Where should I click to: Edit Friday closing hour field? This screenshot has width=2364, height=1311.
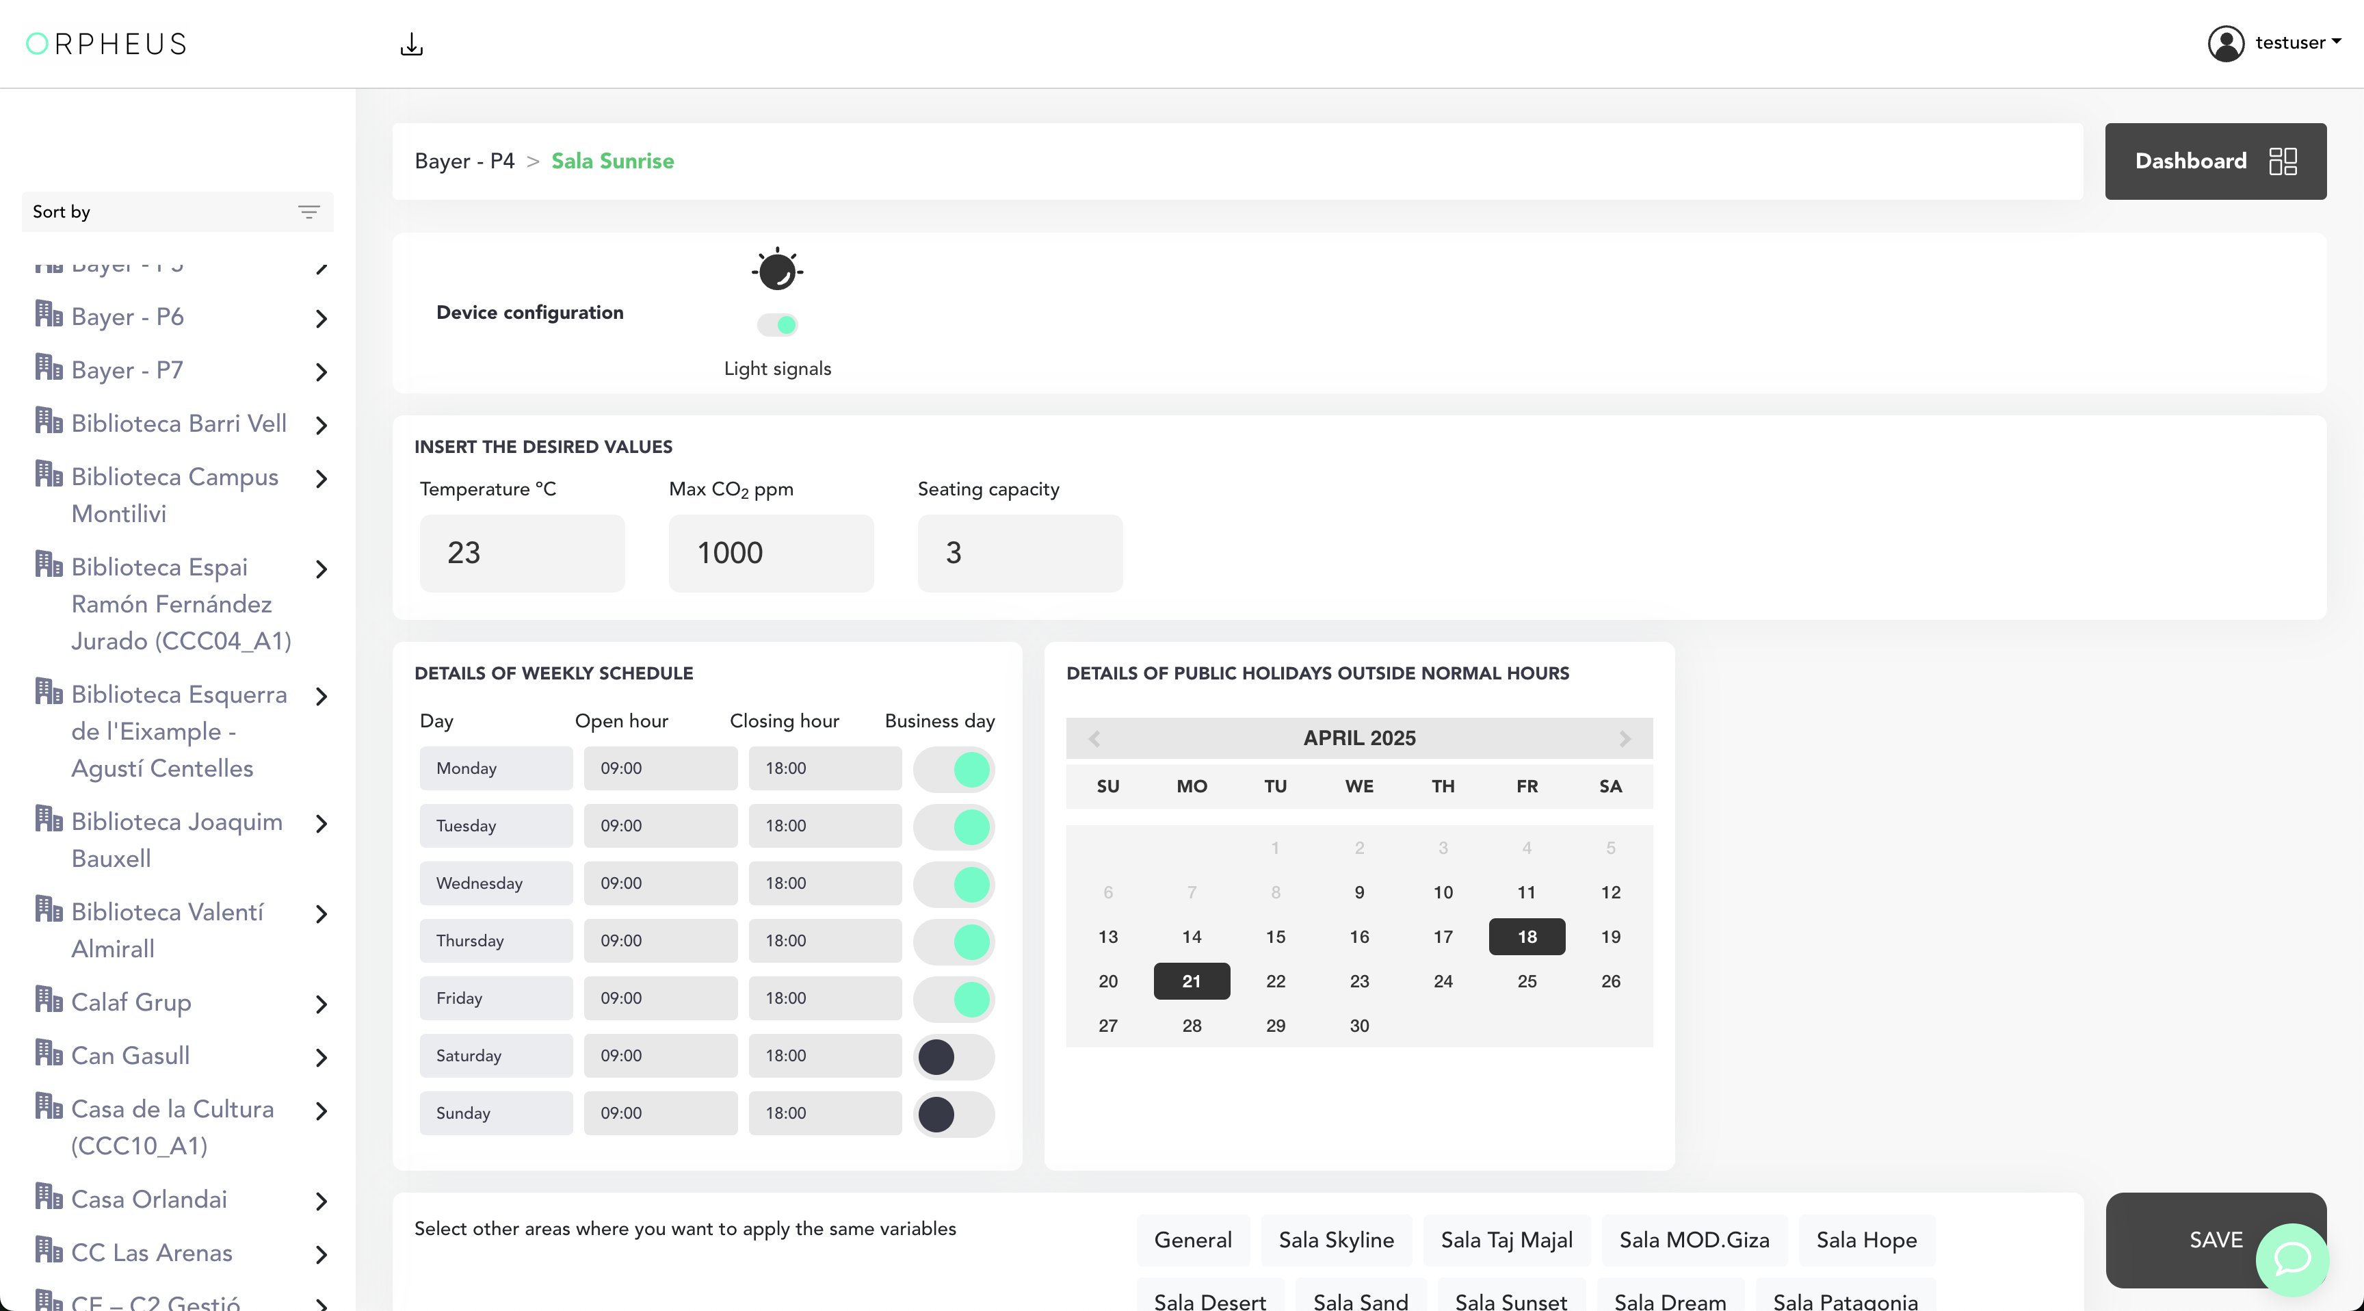(x=825, y=998)
